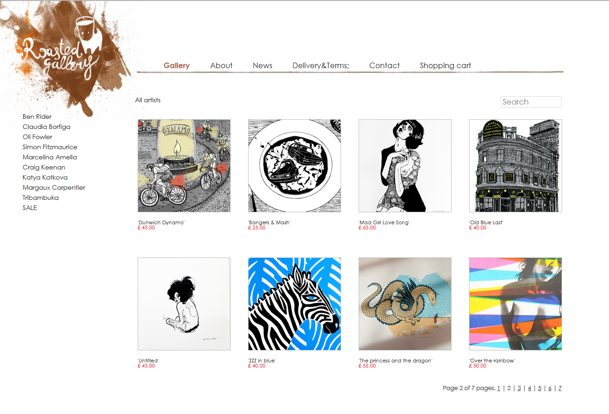Viewport: 609px width, 414px height.
Task: View the 'Bangers & Mash' print image
Action: pos(295,166)
